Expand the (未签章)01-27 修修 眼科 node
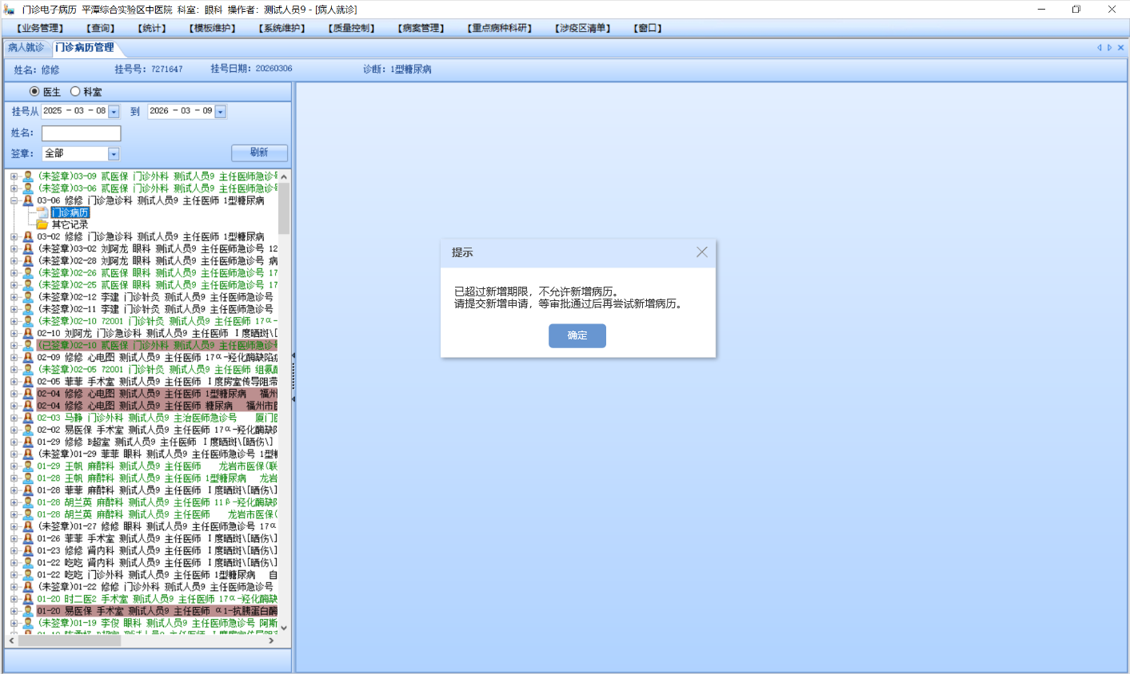 click(x=14, y=526)
